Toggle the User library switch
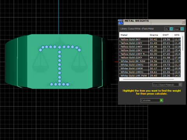187x140 pixels. [179, 29]
